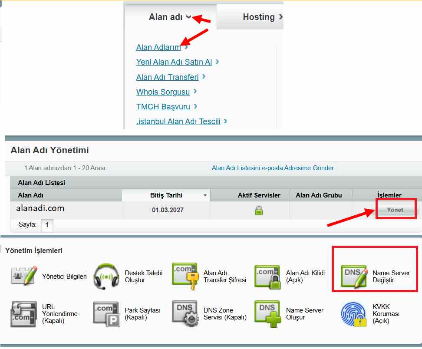
Task: Open the TMCH Başvuru link
Action: coord(163,107)
